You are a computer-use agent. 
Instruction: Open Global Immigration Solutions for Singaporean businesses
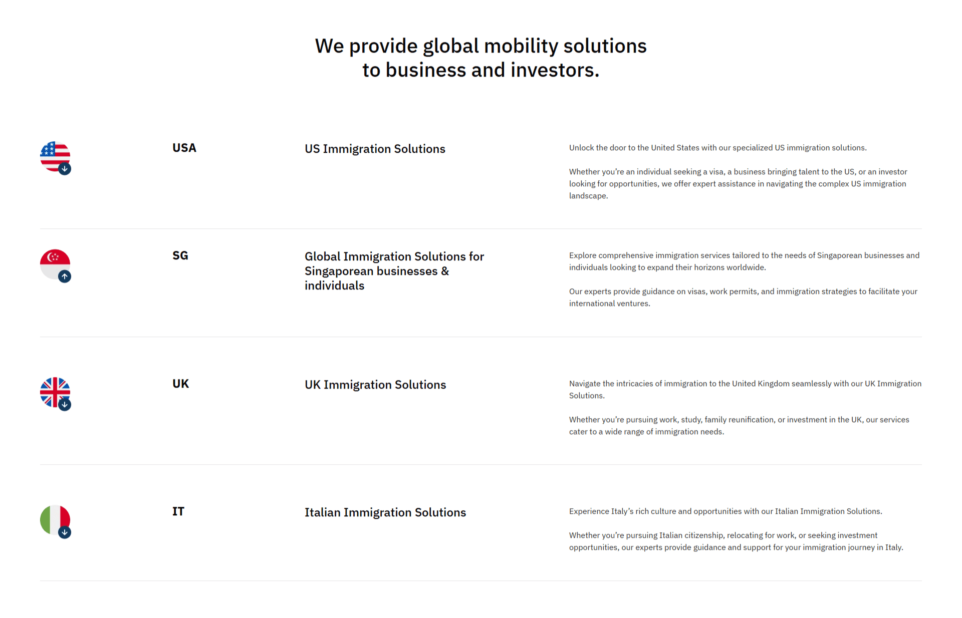(x=394, y=271)
